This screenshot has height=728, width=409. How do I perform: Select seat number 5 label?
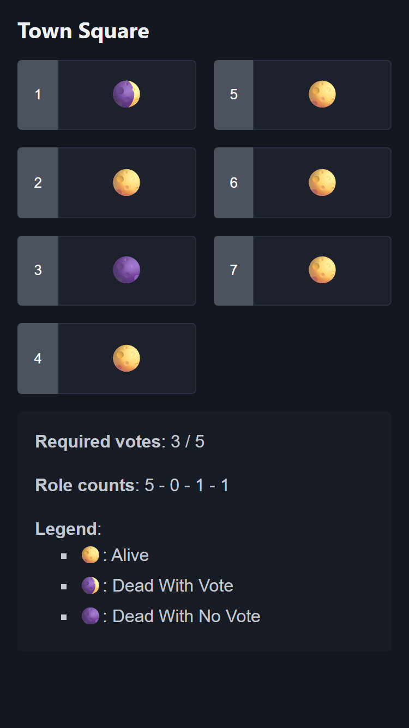[x=233, y=95]
